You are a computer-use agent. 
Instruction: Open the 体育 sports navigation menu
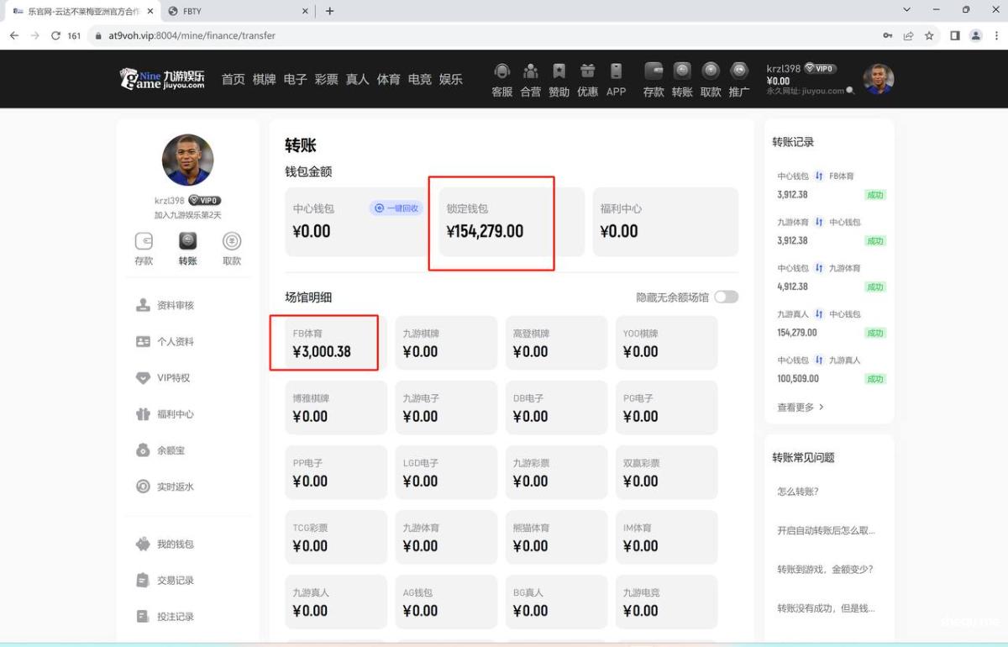coord(388,79)
